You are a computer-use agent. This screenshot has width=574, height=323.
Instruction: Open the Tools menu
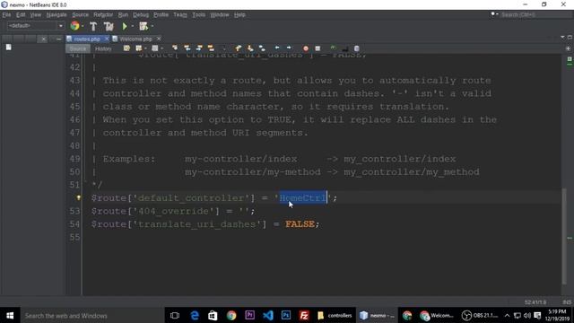pyautogui.click(x=199, y=15)
